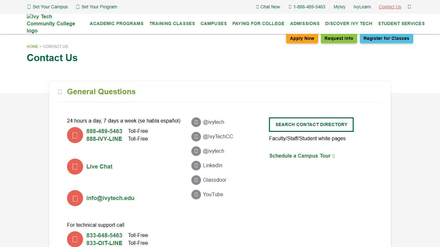Expand the Discover Ivy Tech menu
The image size is (440, 247).
349,23
